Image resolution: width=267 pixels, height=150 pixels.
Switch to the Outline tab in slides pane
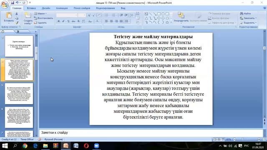(18, 32)
